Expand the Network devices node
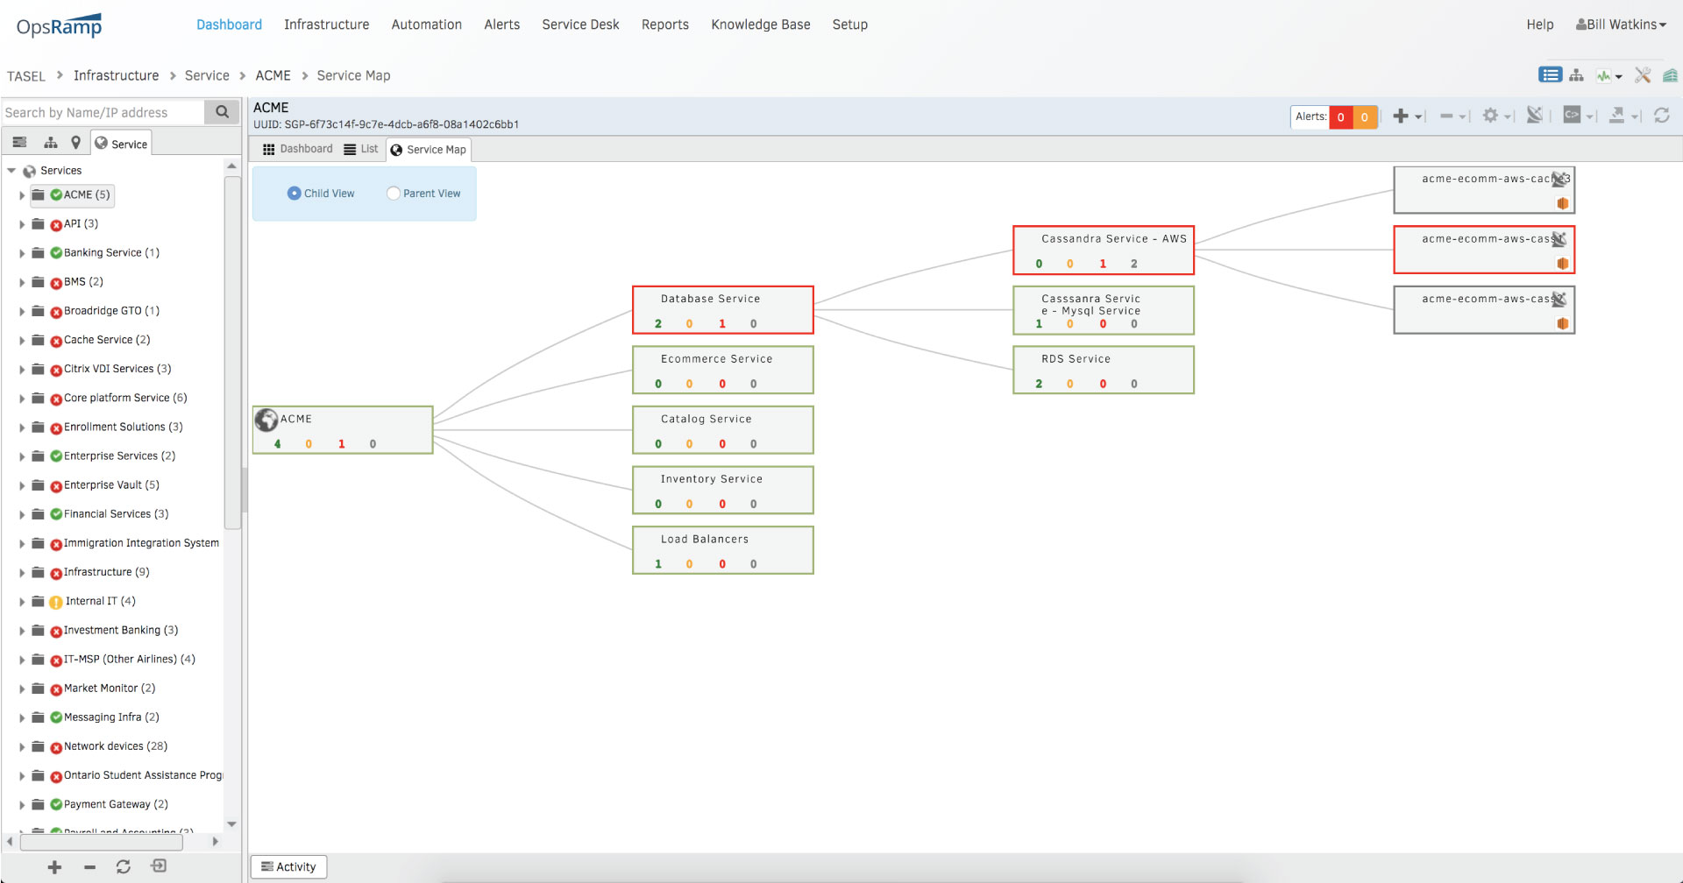Image resolution: width=1683 pixels, height=883 pixels. (21, 745)
